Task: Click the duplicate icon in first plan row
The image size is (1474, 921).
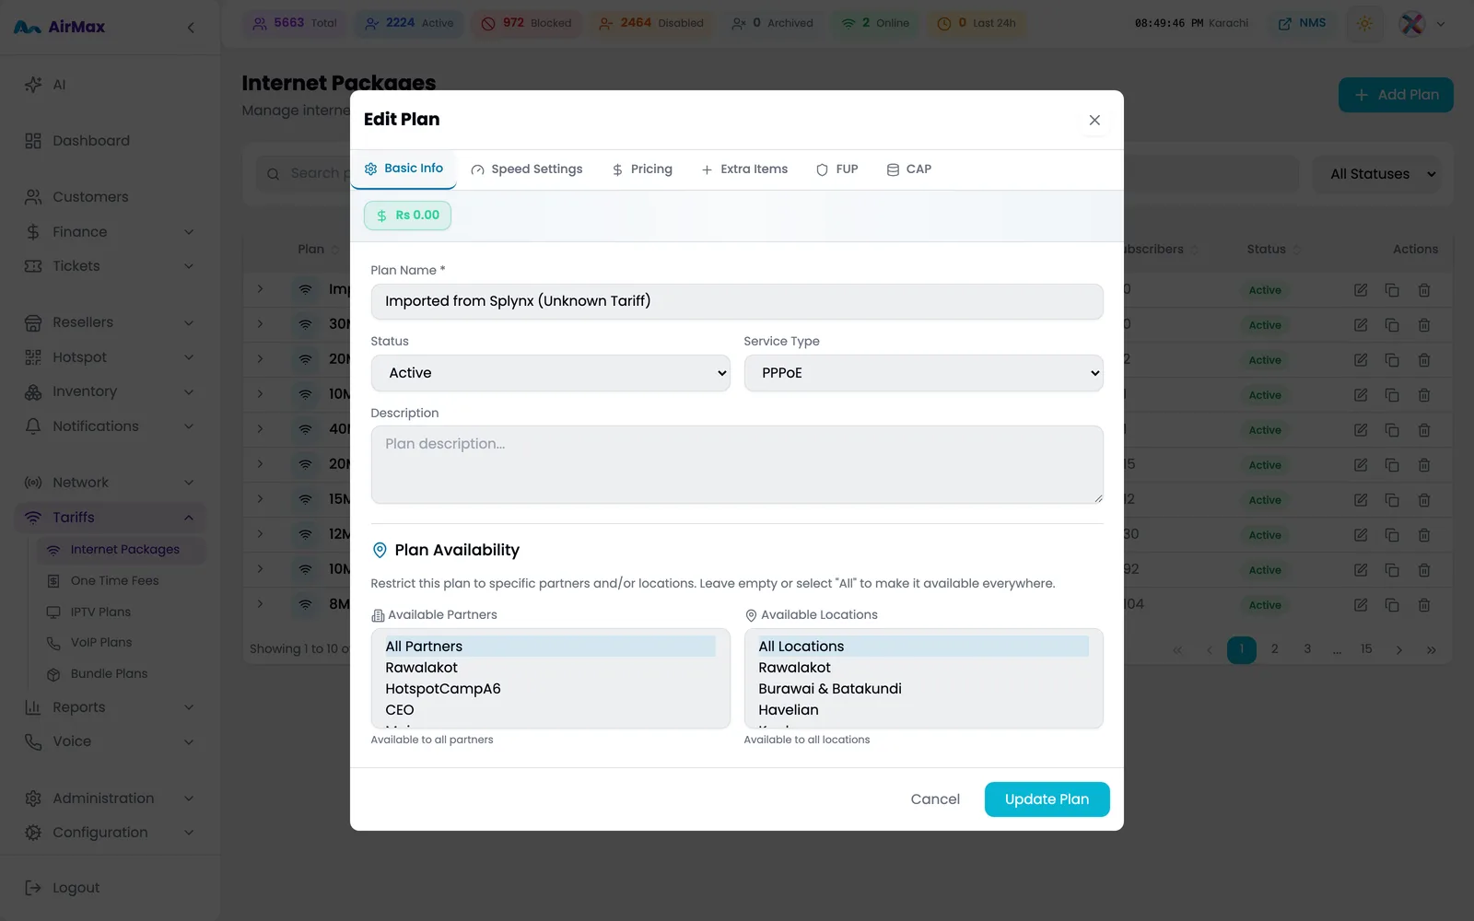Action: [1392, 290]
